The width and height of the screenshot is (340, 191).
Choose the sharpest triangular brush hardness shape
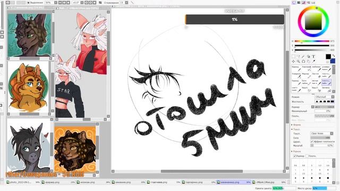[317, 101]
